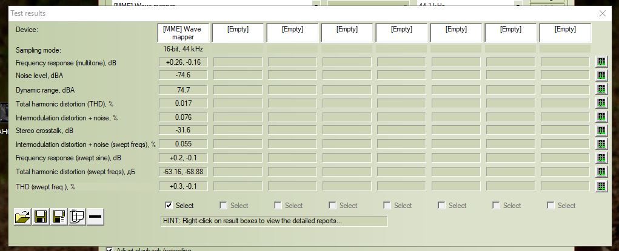Close the Test results window

pyautogui.click(x=602, y=13)
